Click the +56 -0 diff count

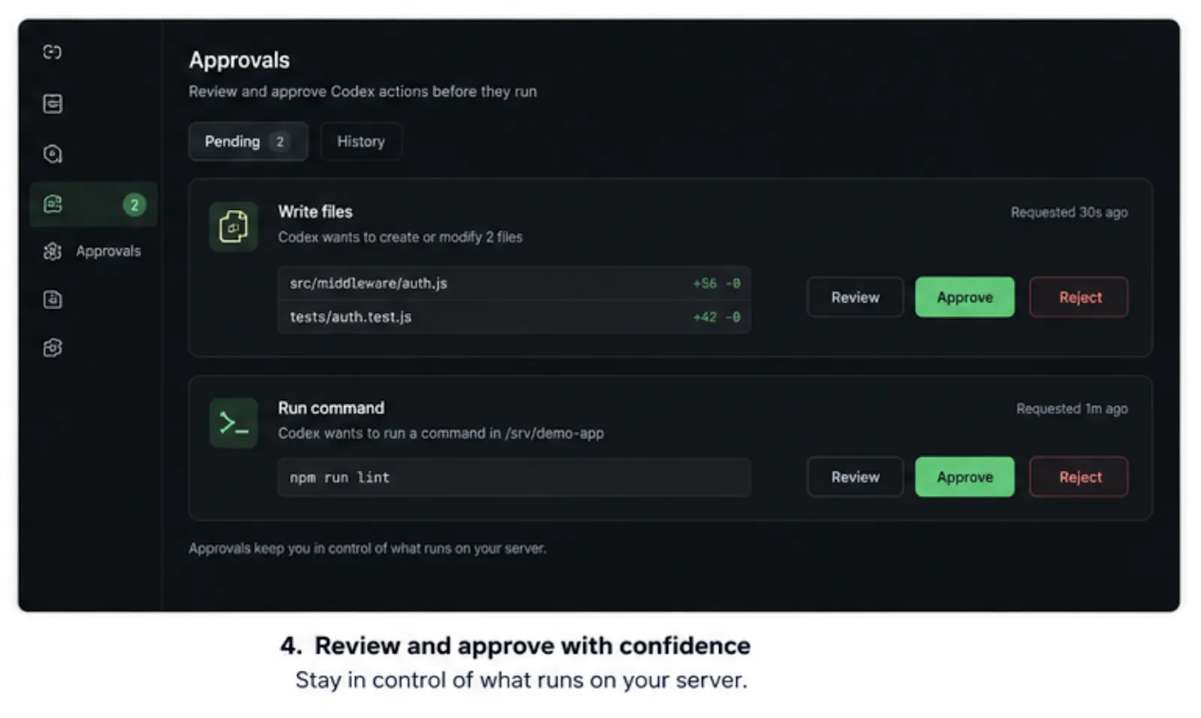click(x=716, y=284)
